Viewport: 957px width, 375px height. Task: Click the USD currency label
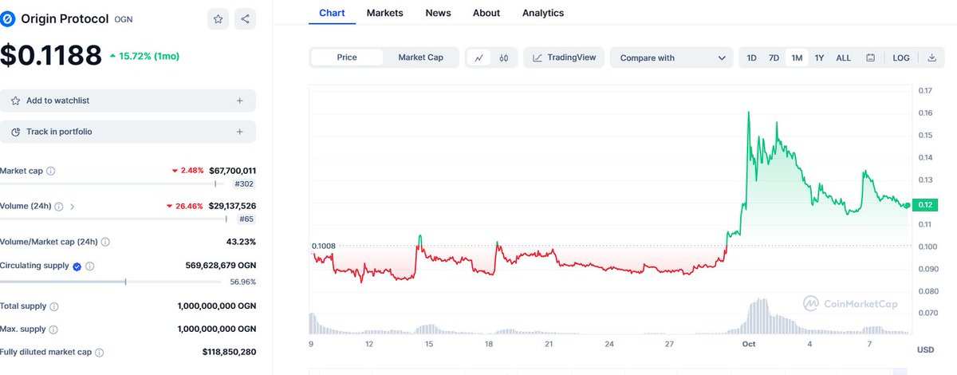(925, 350)
